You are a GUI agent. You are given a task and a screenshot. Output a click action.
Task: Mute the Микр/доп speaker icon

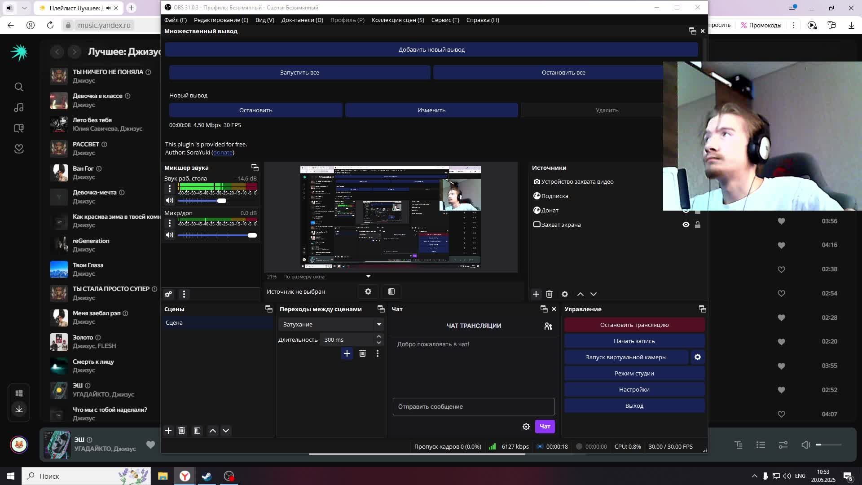point(169,235)
